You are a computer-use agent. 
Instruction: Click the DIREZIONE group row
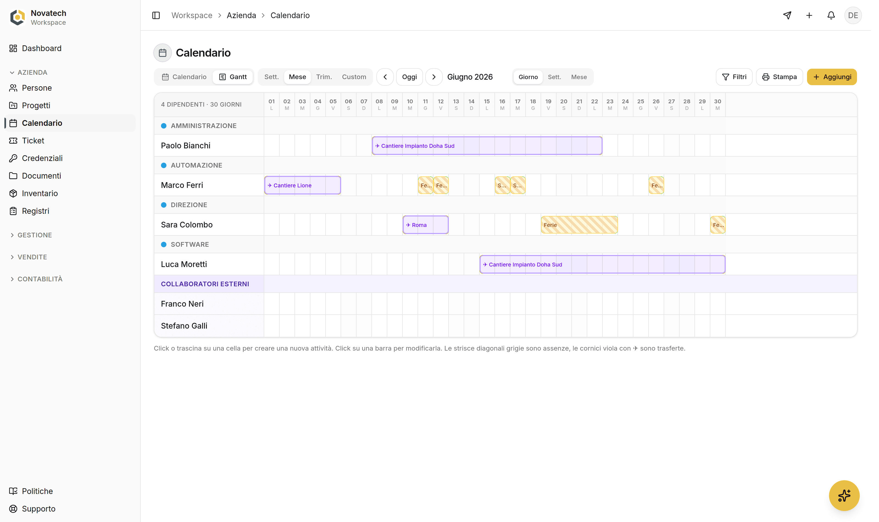point(505,205)
